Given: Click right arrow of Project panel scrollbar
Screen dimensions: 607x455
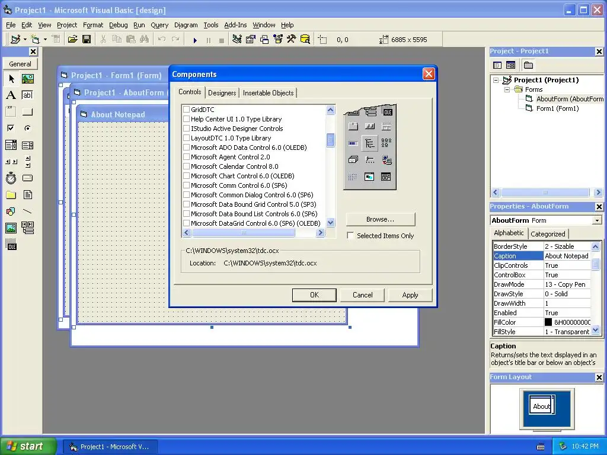Looking at the screenshot, I should coord(599,192).
